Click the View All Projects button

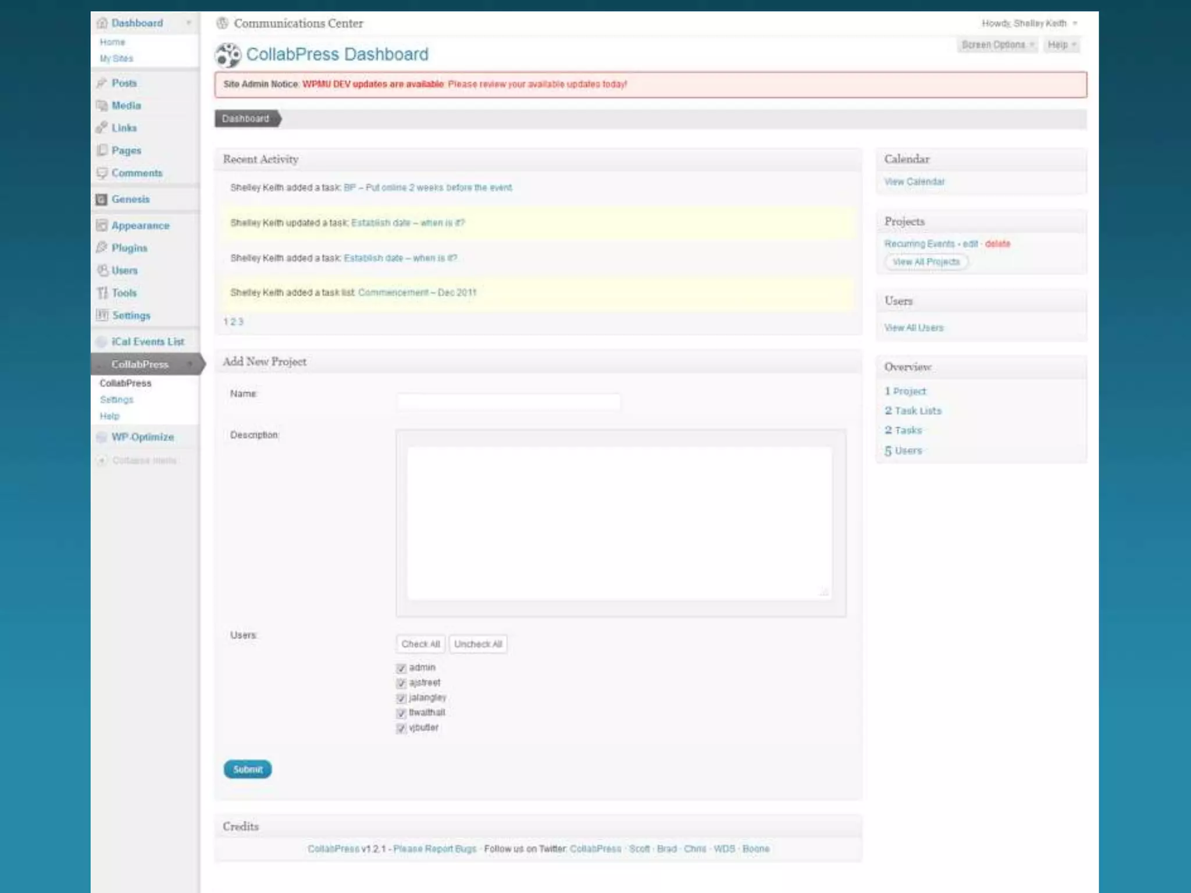point(926,262)
